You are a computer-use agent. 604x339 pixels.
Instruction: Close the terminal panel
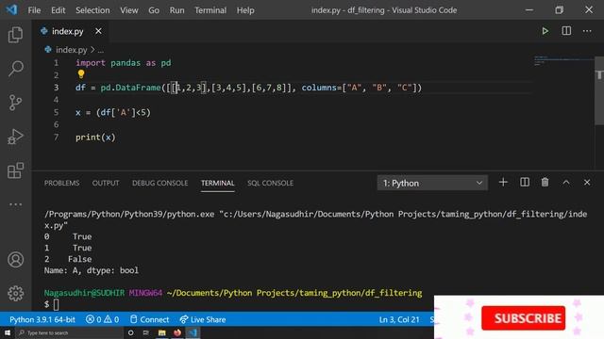click(587, 182)
